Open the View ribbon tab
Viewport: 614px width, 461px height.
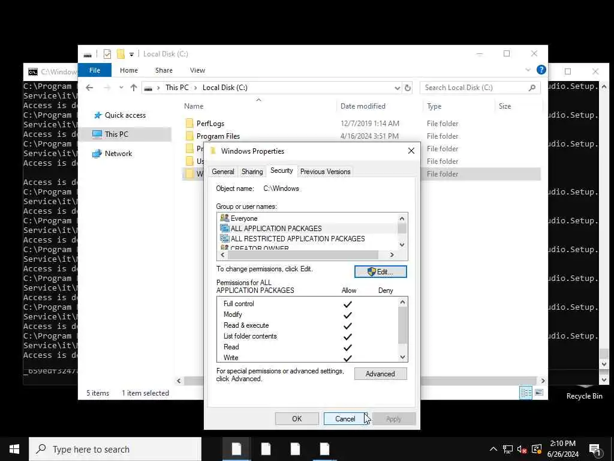tap(197, 70)
